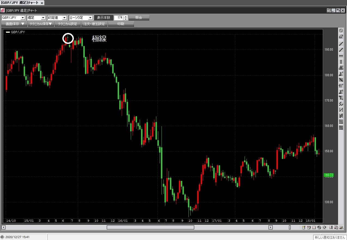Screen dimensions: 347x240
Task: Click the 印刷 print button
Action: coord(121,24)
